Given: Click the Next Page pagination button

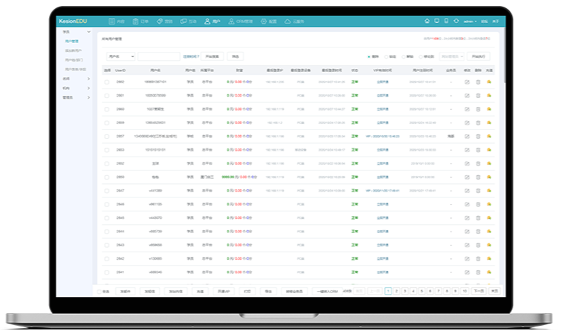Looking at the screenshot, I should [x=479, y=292].
